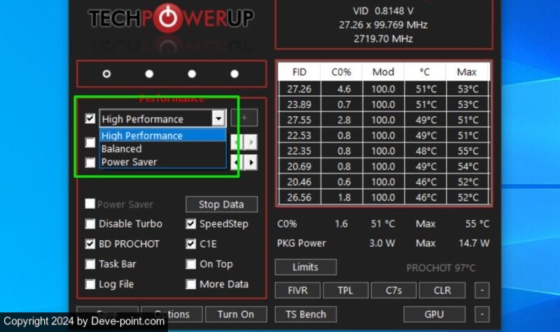Choose Balanced from the power plan list
This screenshot has width=560, height=332.
(122, 149)
